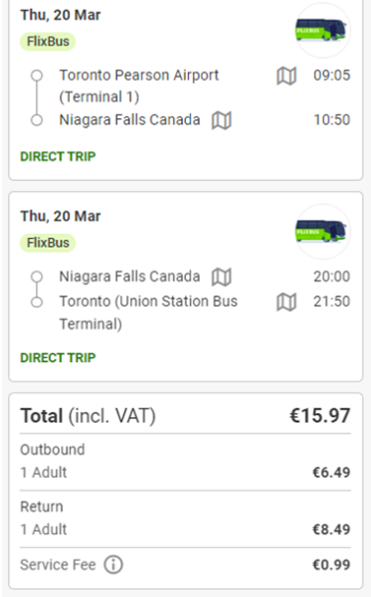Click the stop circle marker beside Toronto Pearson Airport
The width and height of the screenshot is (371, 597).
tap(37, 76)
